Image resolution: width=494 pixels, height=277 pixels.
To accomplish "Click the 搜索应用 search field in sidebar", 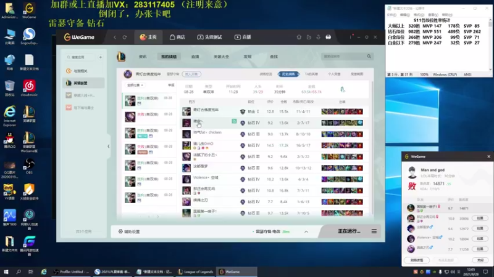I will click(80, 57).
